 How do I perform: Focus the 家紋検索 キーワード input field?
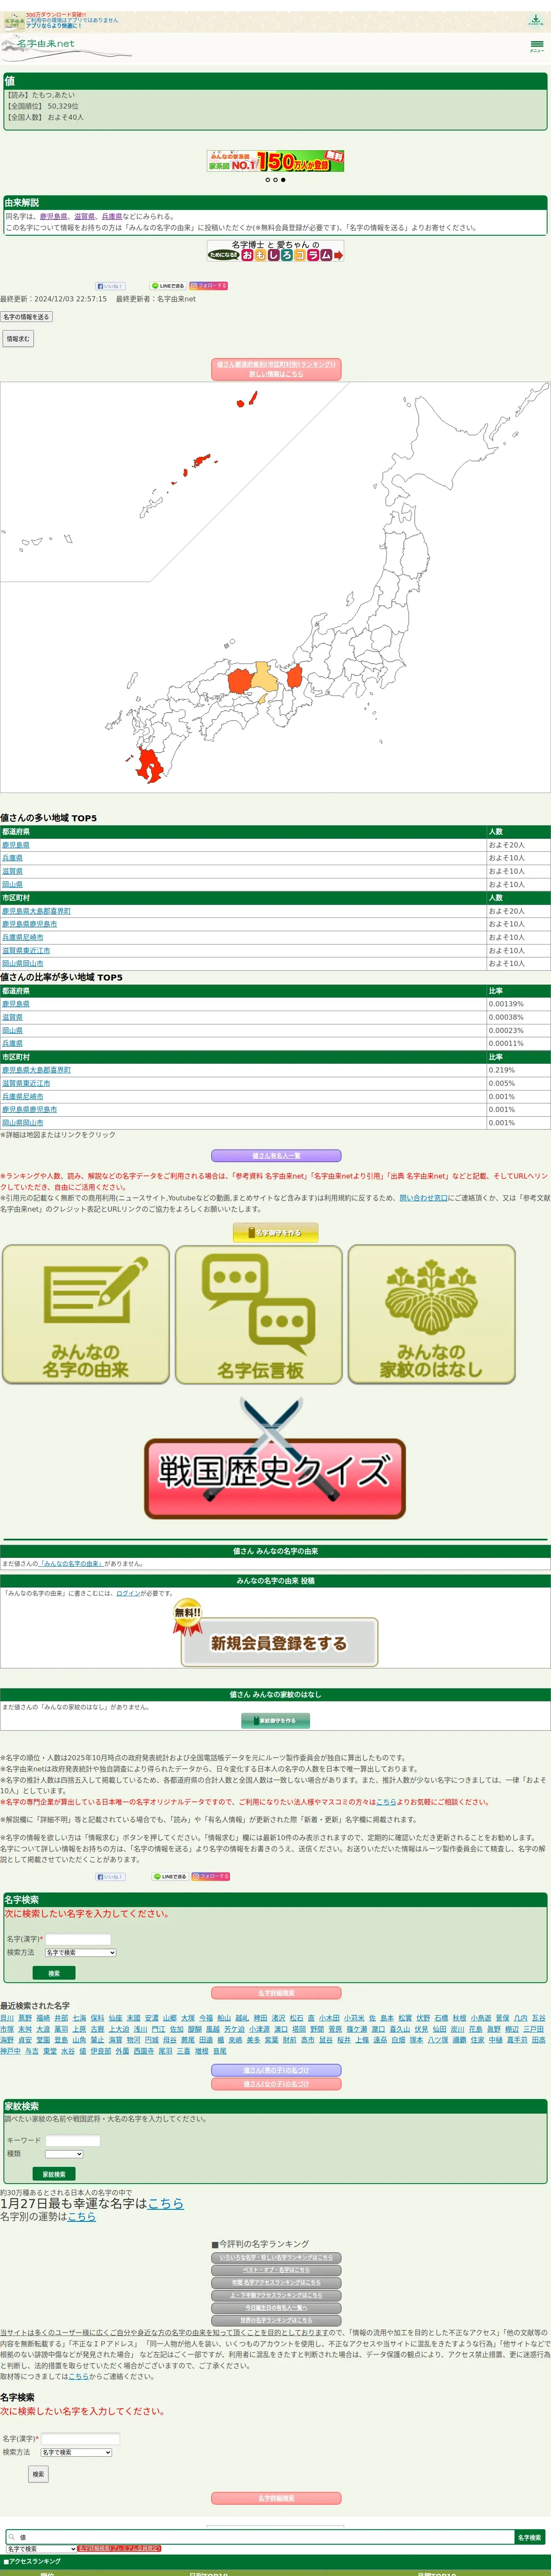pyautogui.click(x=73, y=2141)
